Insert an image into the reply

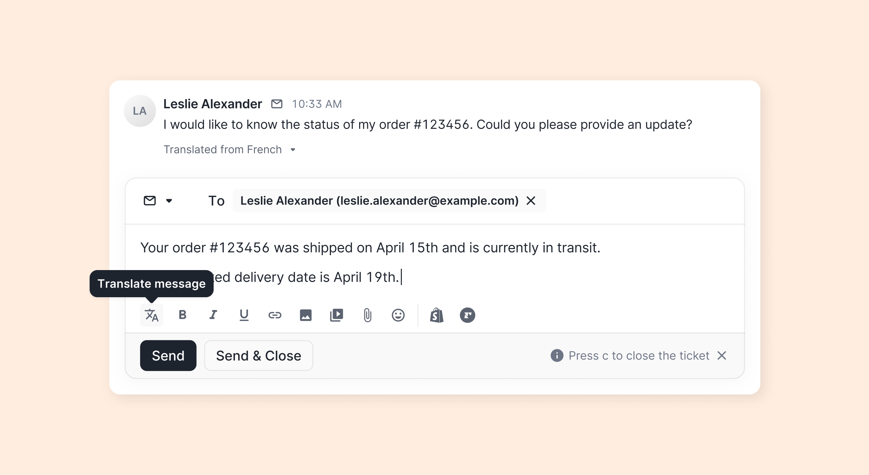(306, 315)
